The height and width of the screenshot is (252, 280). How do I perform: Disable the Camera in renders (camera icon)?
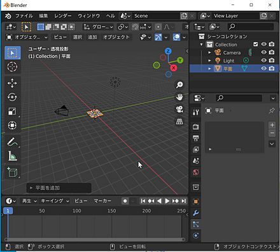click(x=272, y=52)
